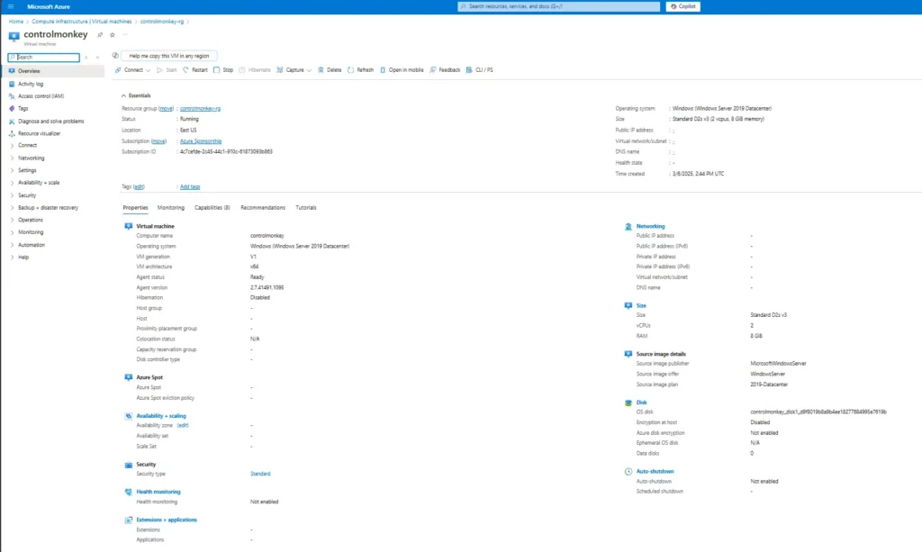
Task: Expand the Monitoring group in sidebar
Action: click(x=12, y=232)
